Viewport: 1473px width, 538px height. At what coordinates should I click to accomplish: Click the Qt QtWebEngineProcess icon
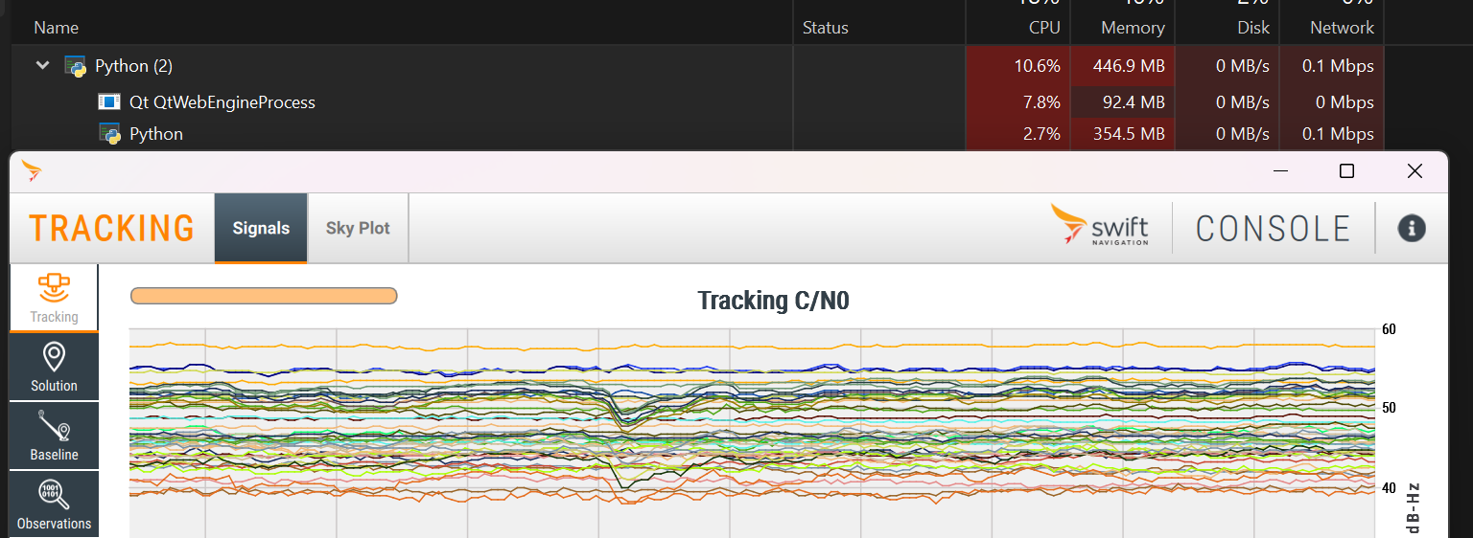110,101
